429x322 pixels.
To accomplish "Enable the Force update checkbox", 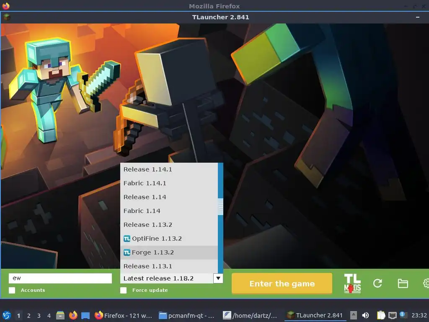I will tap(124, 290).
